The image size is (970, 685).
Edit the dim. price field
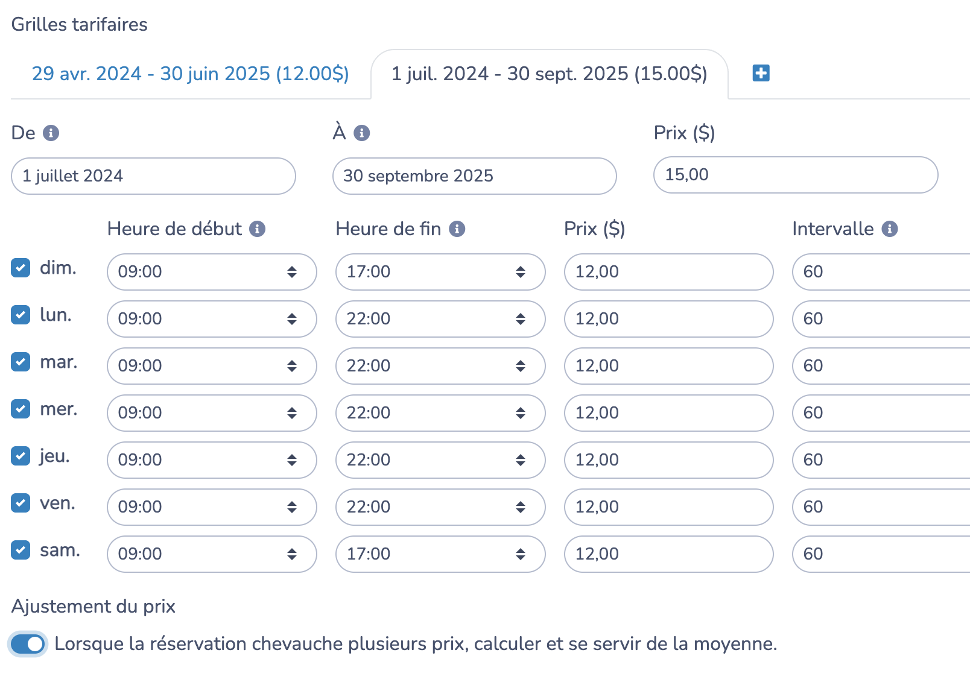pyautogui.click(x=669, y=272)
